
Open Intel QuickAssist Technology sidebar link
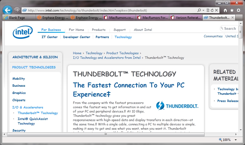[33, 121]
